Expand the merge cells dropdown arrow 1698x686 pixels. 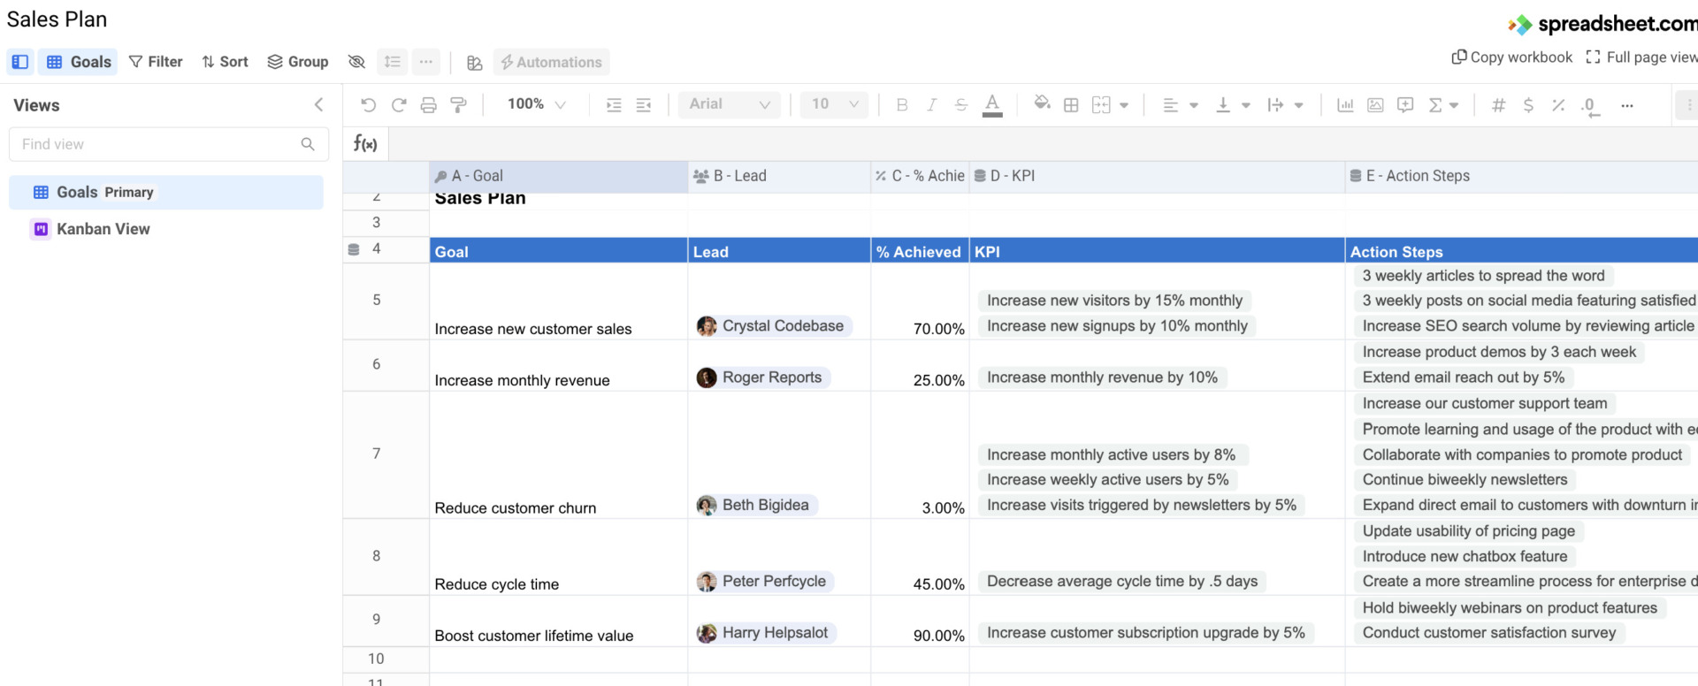(x=1124, y=105)
